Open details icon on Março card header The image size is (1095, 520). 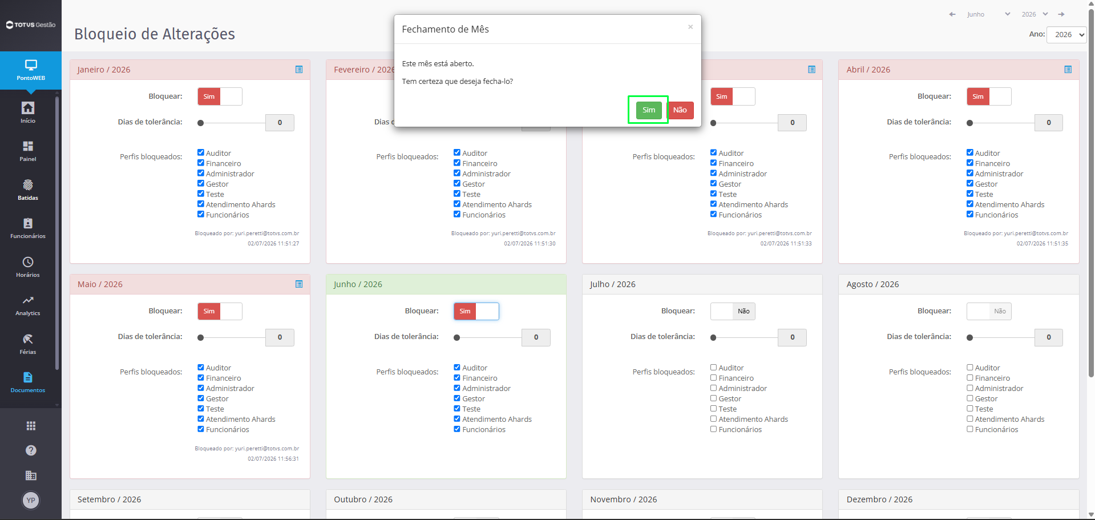click(811, 70)
